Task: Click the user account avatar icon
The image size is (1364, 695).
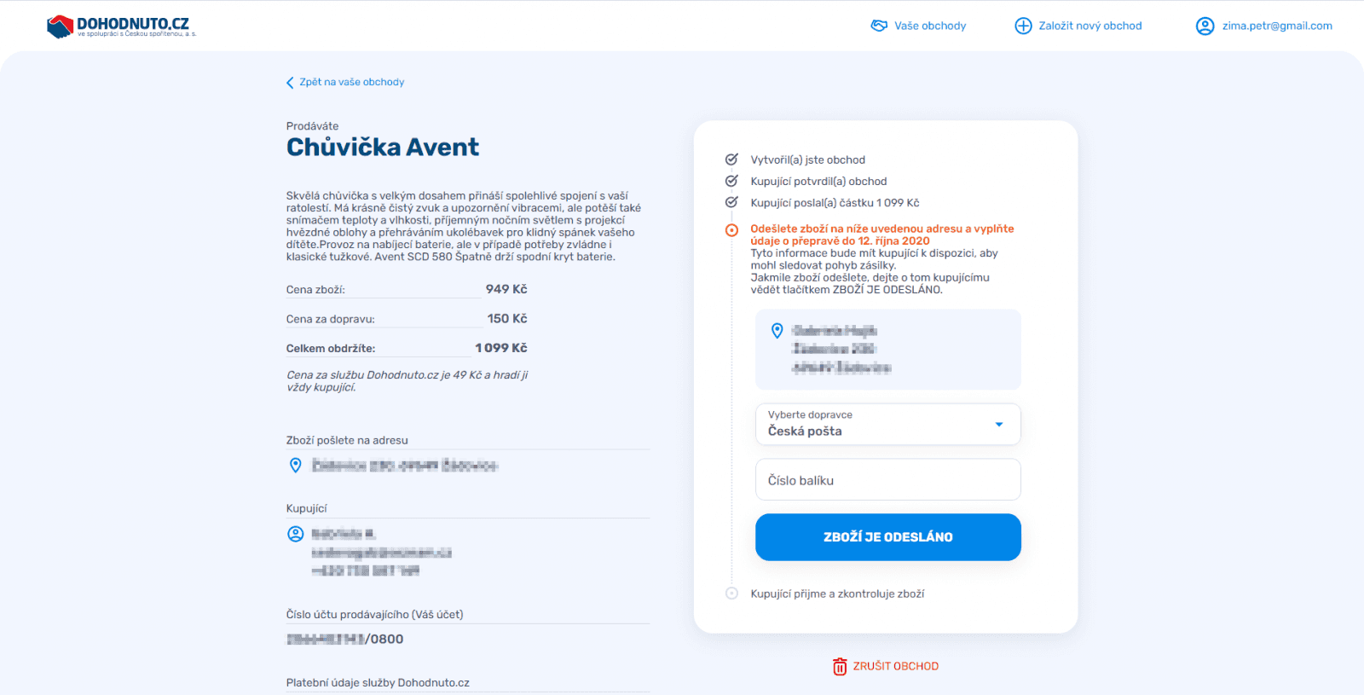Action: click(1205, 26)
